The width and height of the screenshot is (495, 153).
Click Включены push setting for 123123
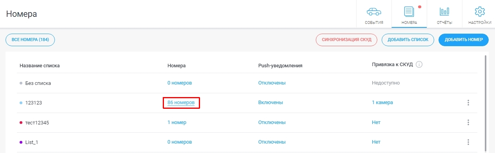tap(271, 103)
